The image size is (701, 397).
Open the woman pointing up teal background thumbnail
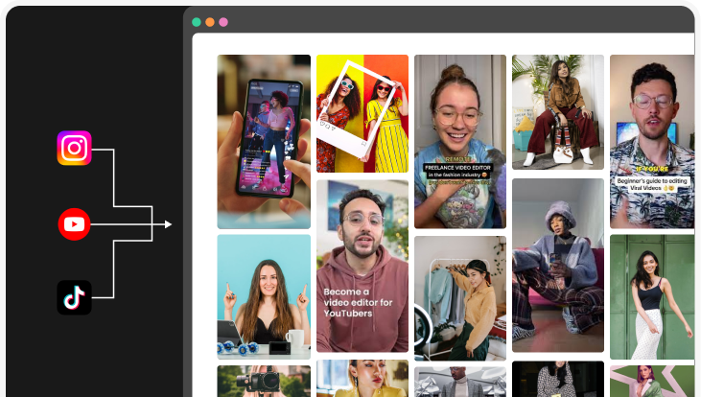264,297
